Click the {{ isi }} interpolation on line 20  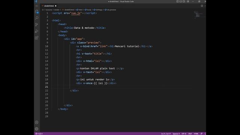tap(100, 83)
